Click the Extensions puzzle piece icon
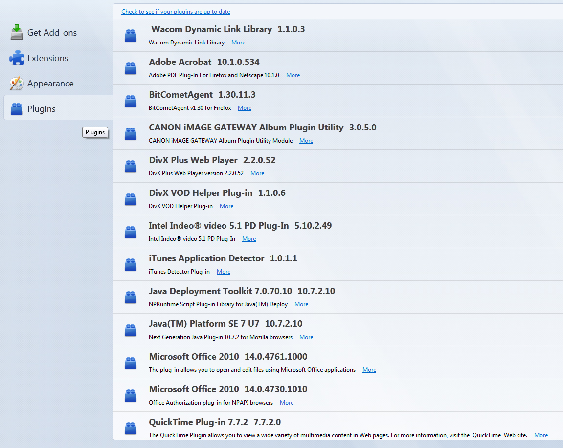Viewport: 563px width, 448px height. coord(17,58)
